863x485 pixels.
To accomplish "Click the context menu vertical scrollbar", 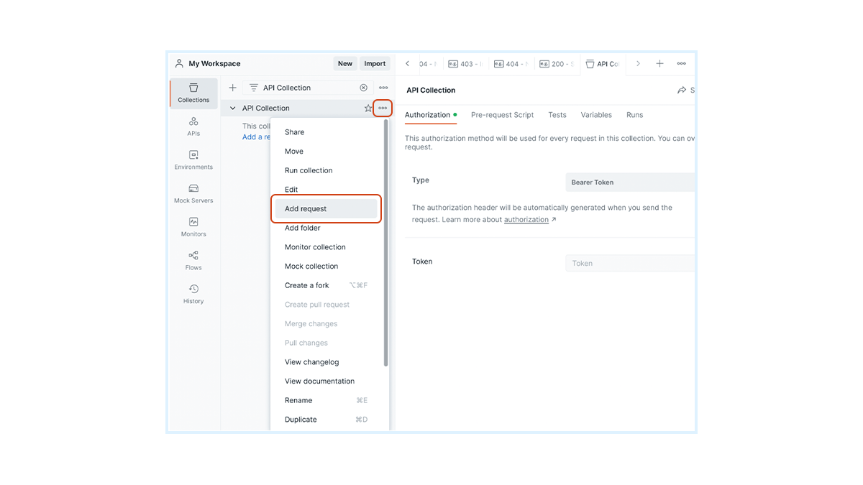I will [x=386, y=244].
